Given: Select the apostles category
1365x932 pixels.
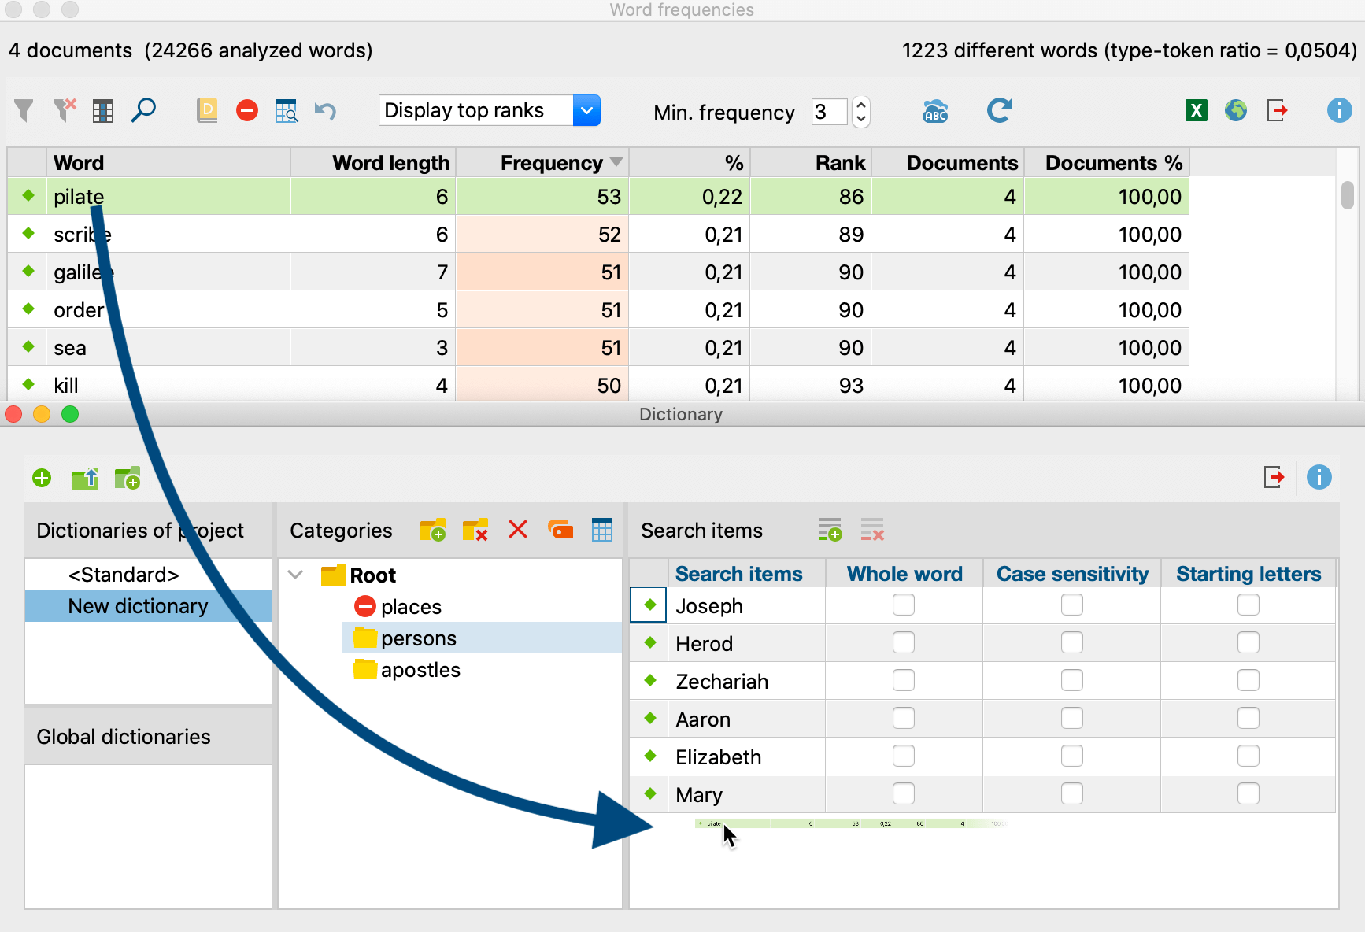Looking at the screenshot, I should pyautogui.click(x=420, y=670).
